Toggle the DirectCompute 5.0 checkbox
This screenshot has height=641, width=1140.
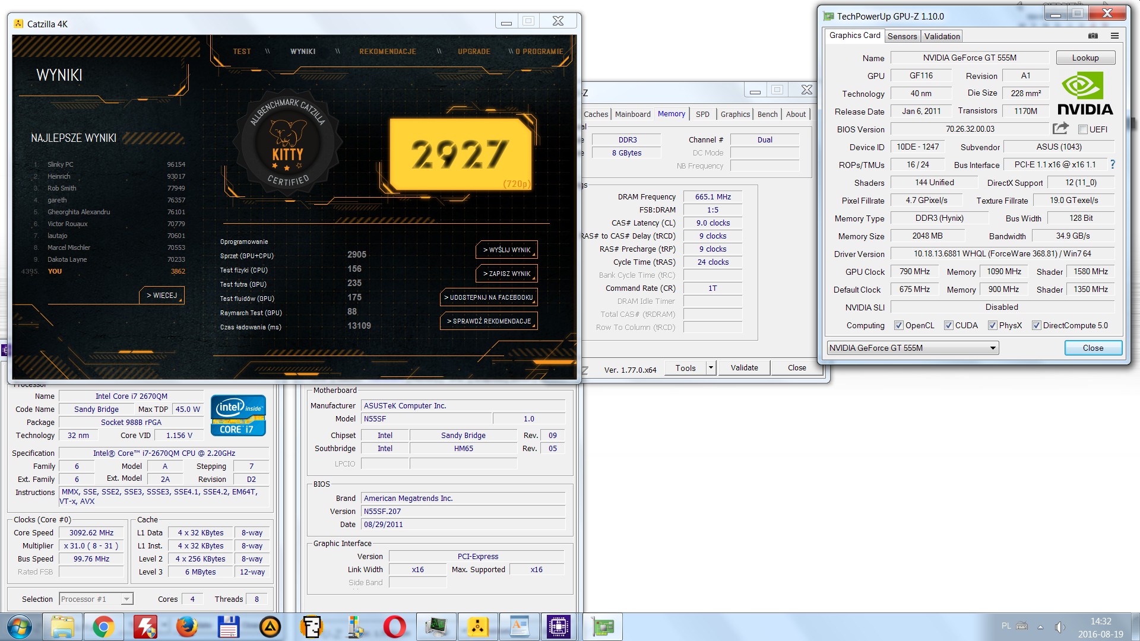point(1037,325)
